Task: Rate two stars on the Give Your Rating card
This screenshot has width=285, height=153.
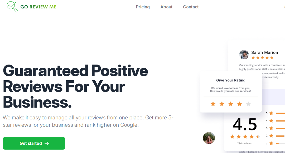Action: (222, 104)
